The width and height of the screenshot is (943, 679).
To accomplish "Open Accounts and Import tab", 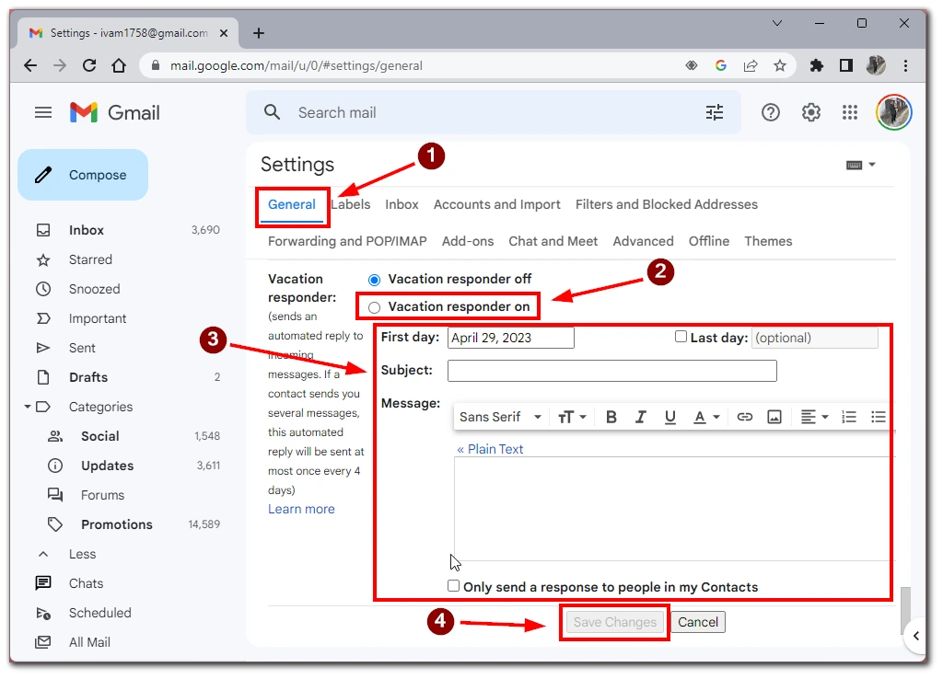I will (x=496, y=204).
